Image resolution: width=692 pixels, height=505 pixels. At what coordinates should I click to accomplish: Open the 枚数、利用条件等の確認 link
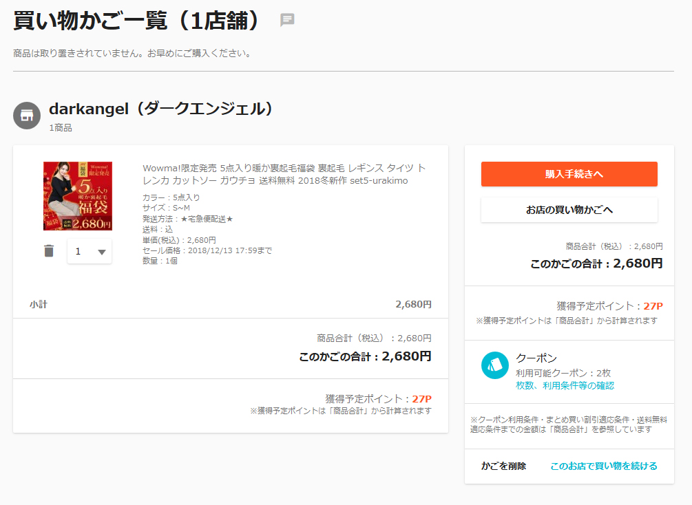(565, 386)
